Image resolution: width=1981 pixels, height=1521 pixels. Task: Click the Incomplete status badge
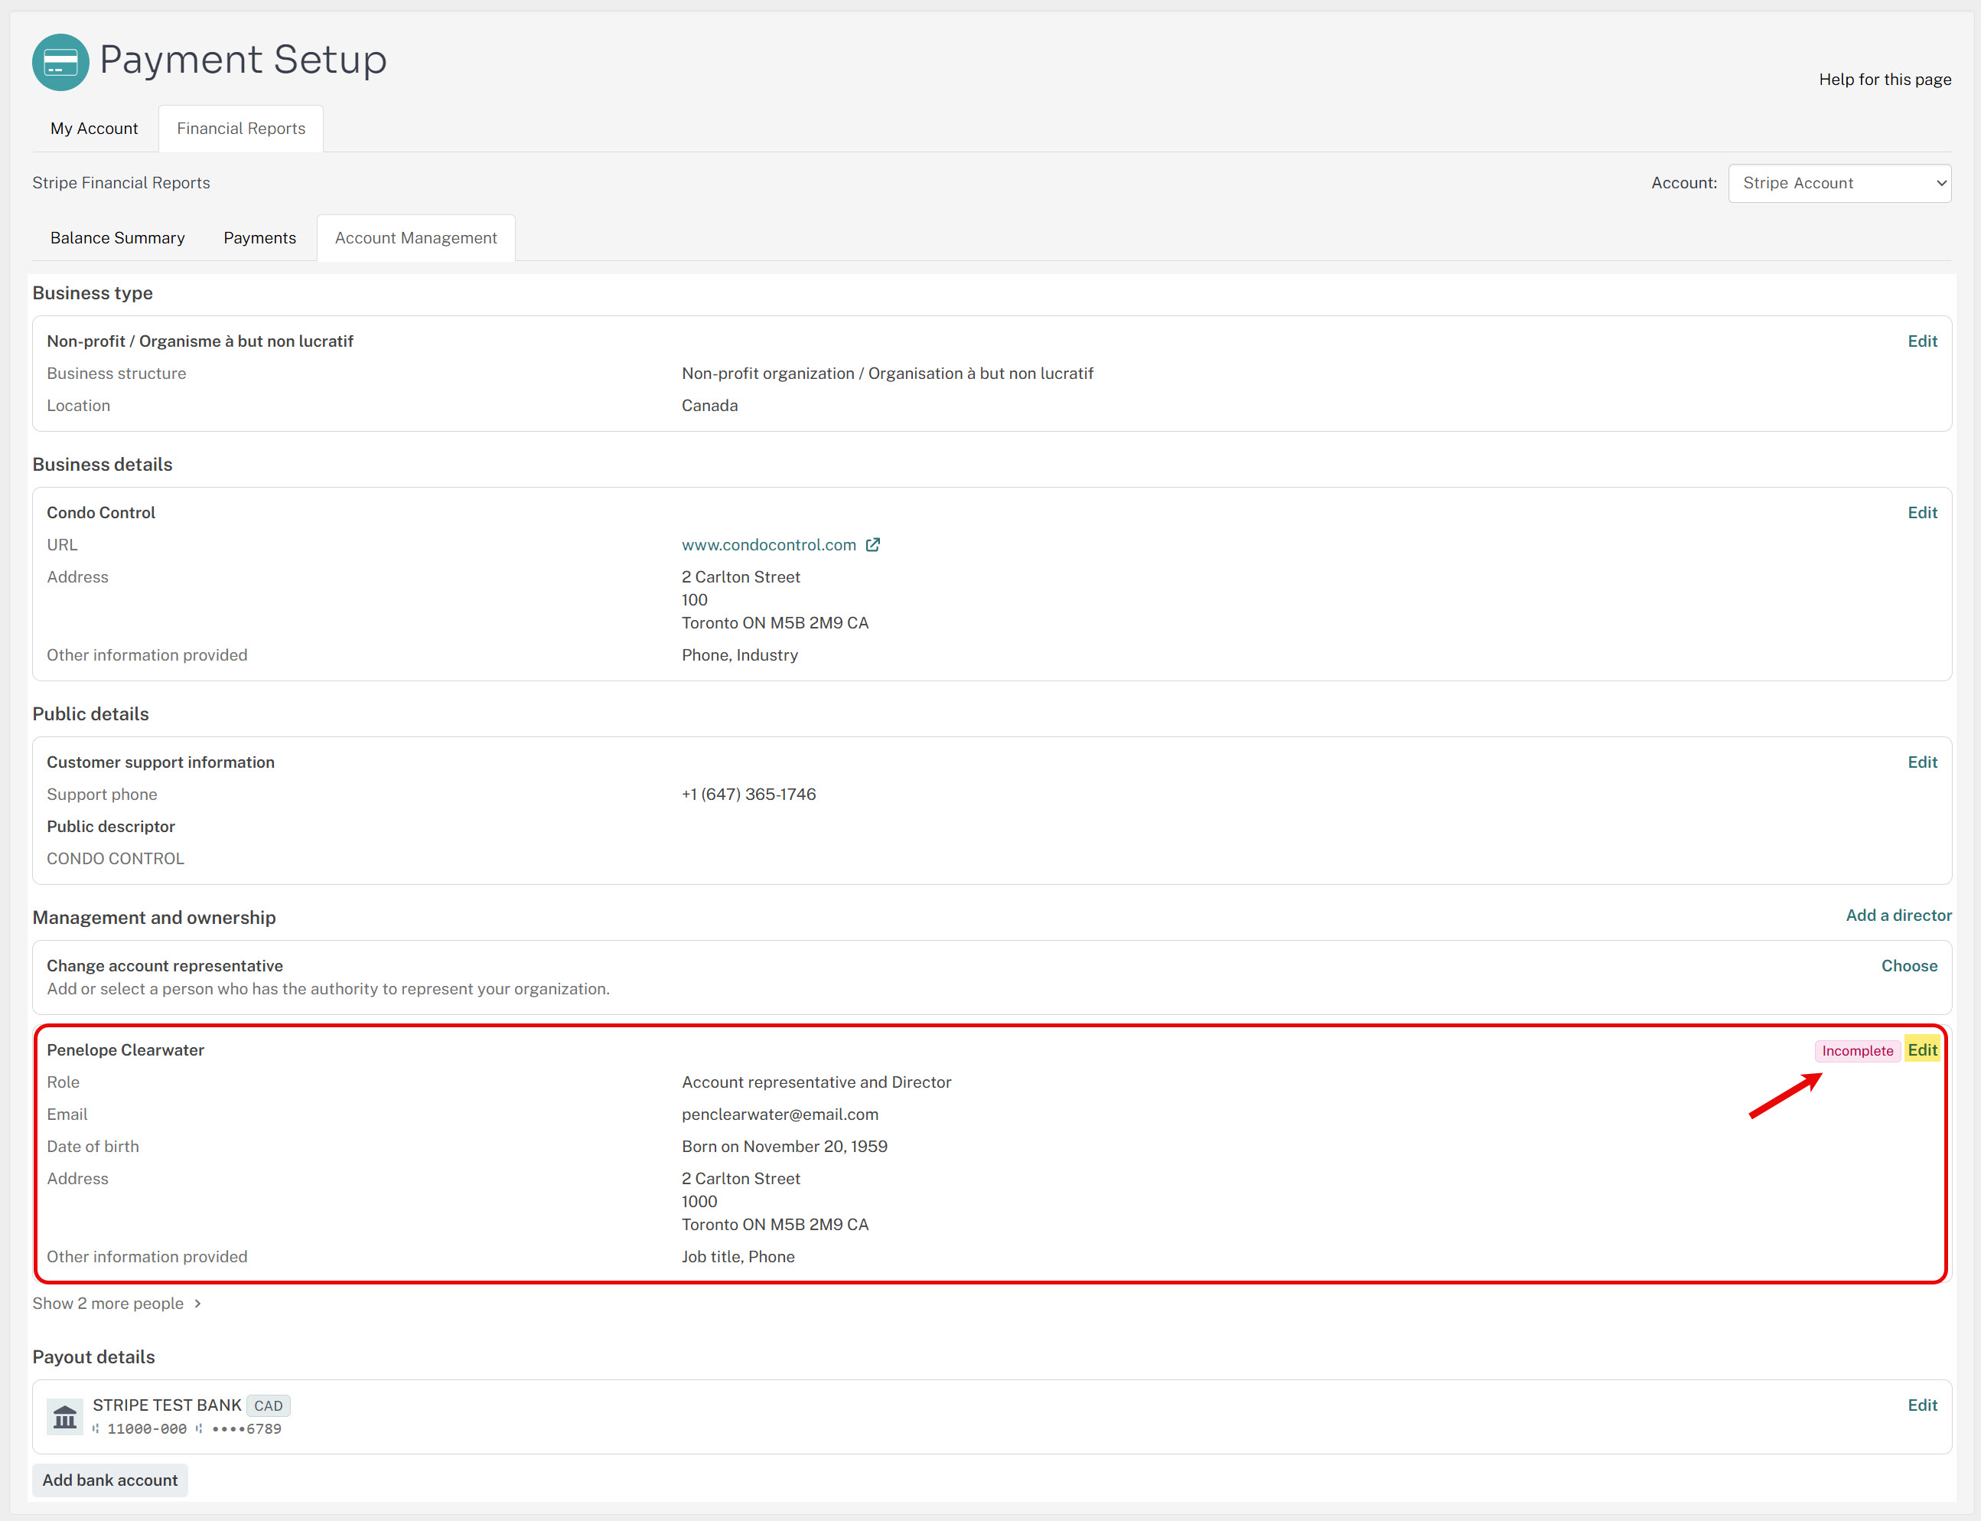(1857, 1051)
